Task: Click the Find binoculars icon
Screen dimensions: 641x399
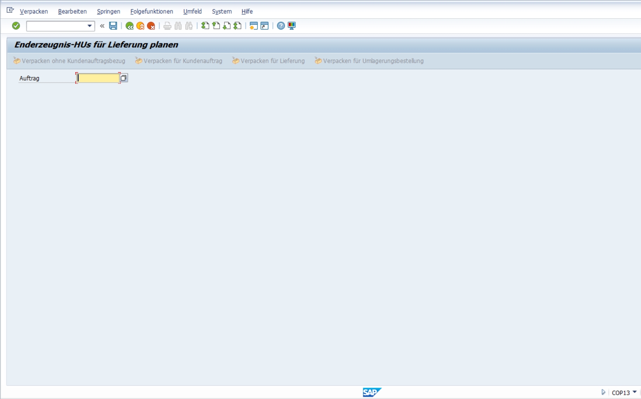Action: (x=178, y=26)
